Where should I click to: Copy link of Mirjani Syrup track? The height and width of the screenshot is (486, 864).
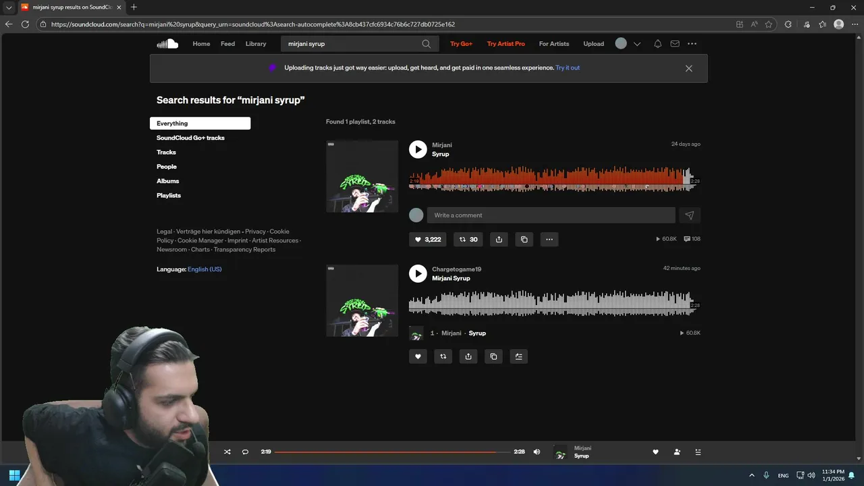524,239
